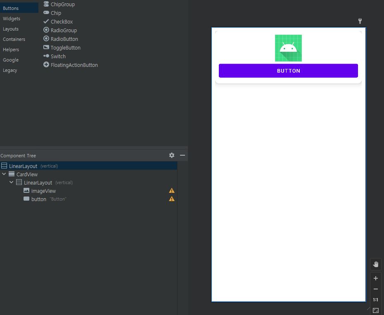Image resolution: width=384 pixels, height=315 pixels.
Task: Collapse the CardView tree node
Action: pos(4,174)
